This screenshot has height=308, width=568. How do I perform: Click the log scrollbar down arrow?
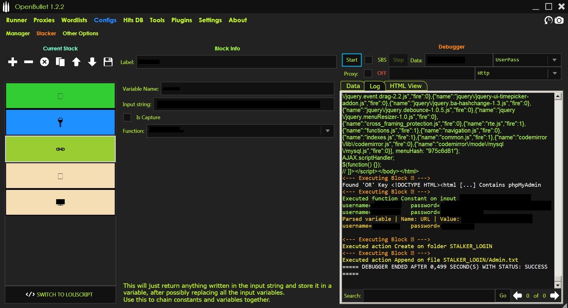[558, 285]
